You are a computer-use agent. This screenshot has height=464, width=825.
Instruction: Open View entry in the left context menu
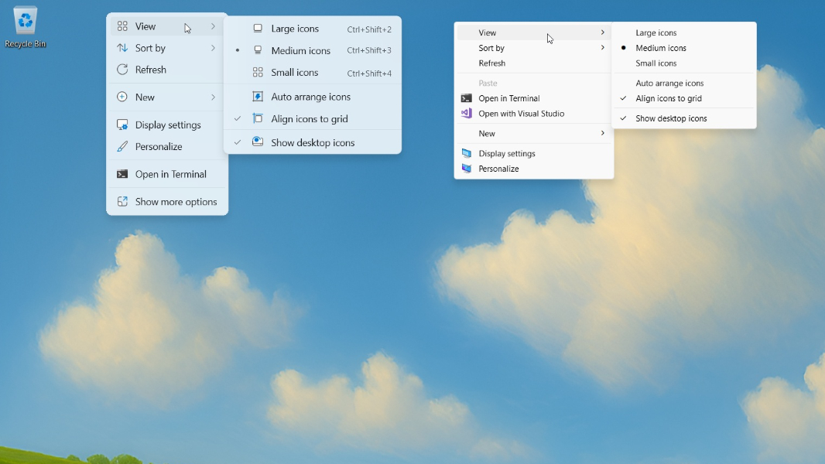pyautogui.click(x=167, y=26)
